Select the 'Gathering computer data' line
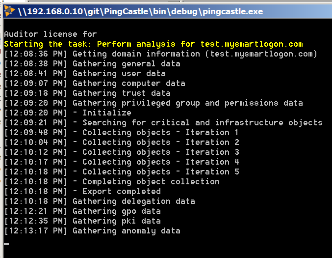The width and height of the screenshot is (332, 258). [x=95, y=83]
